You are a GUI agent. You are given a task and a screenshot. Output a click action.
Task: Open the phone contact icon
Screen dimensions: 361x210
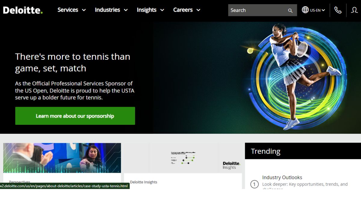pyautogui.click(x=338, y=10)
